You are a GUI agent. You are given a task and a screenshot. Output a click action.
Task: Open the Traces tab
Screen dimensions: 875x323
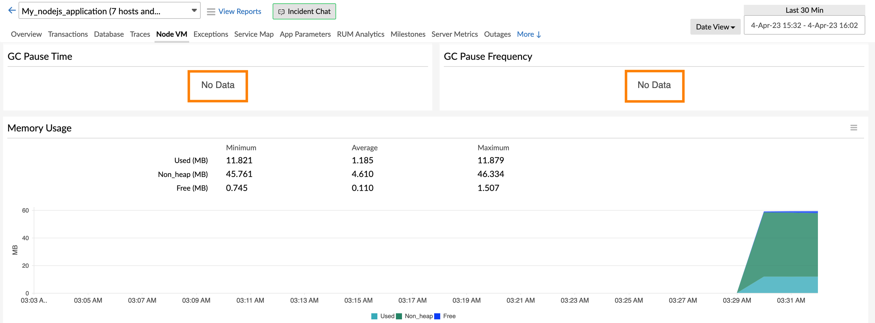click(140, 34)
